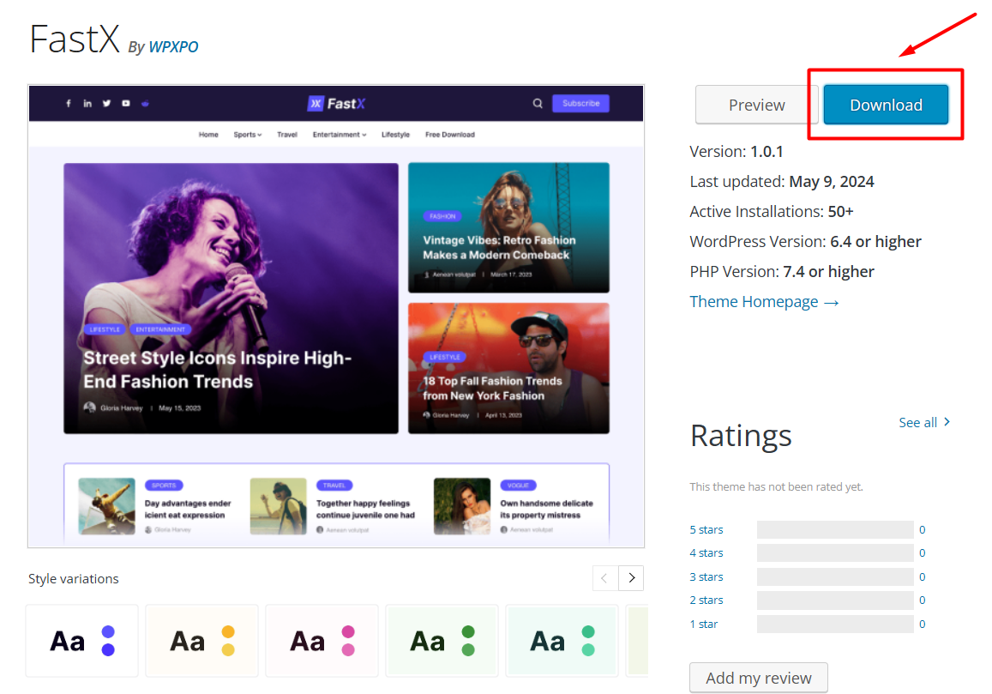Select the teal dots style variation

click(x=562, y=641)
